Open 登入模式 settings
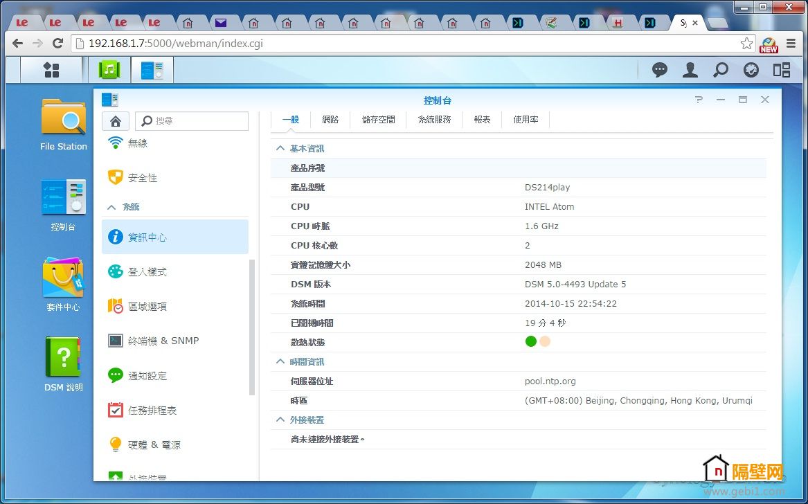This screenshot has width=808, height=504. click(174, 271)
